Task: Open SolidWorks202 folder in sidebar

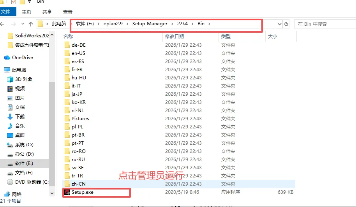Action: (28, 35)
